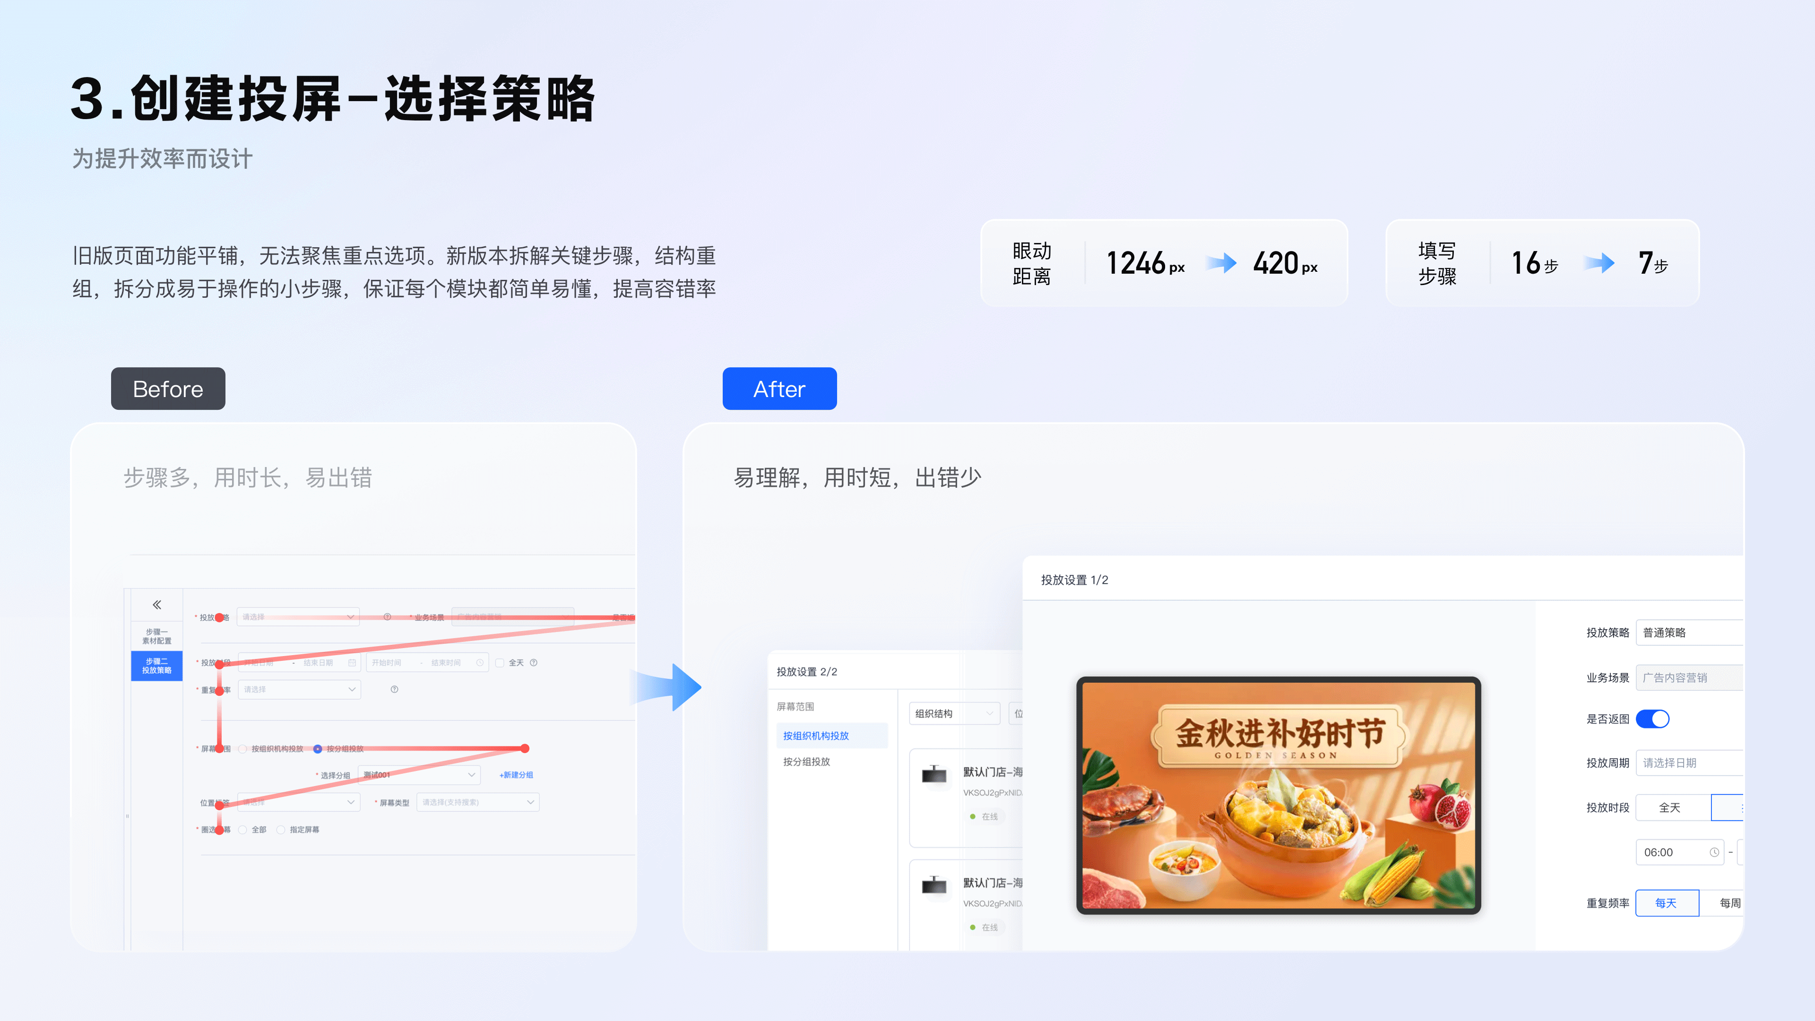Click first card's 在线 status badge
Viewport: 1815px width, 1021px height.
[x=984, y=816]
